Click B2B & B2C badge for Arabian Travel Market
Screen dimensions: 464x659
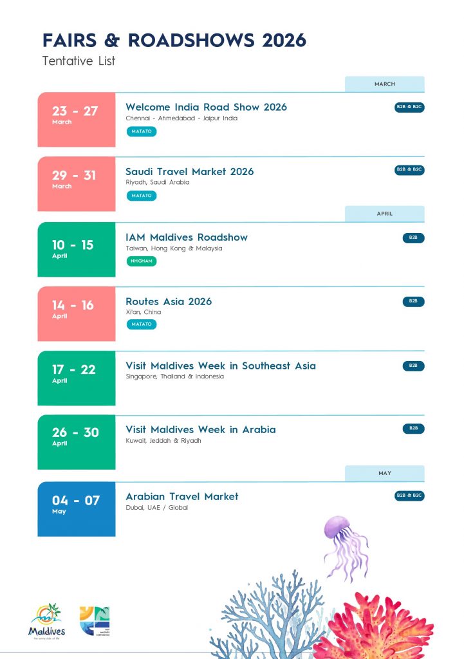tap(409, 496)
